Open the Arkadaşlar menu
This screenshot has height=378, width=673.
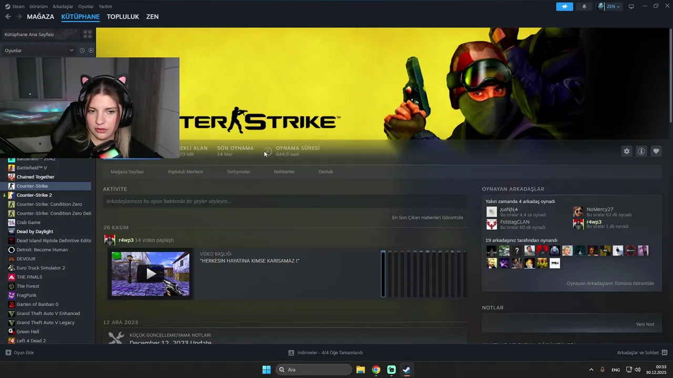[x=63, y=7]
